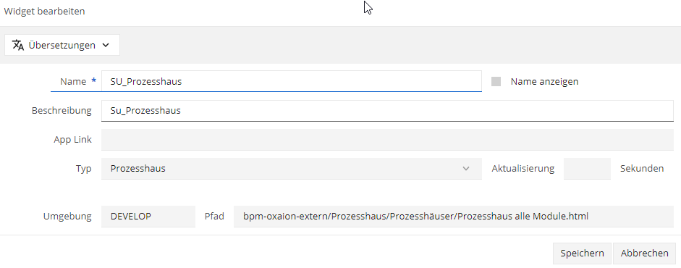Click the Aktualisierung label
The width and height of the screenshot is (681, 268).
[x=523, y=169]
